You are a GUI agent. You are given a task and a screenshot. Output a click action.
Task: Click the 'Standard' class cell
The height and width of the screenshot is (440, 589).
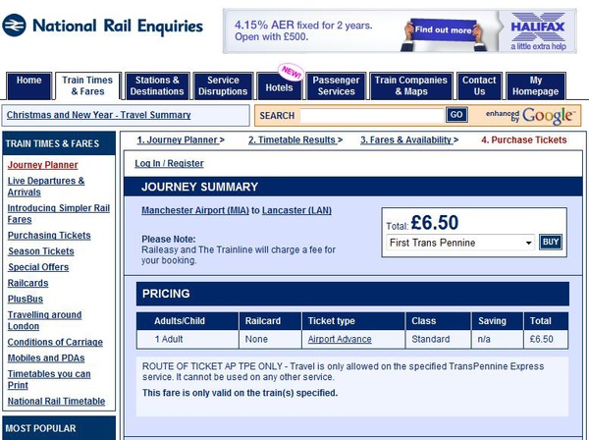[438, 339]
